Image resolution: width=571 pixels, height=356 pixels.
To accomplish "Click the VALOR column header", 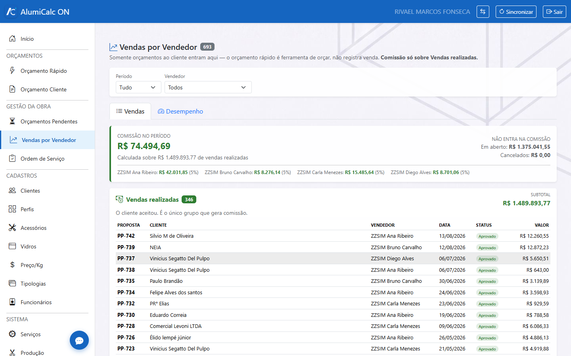I will 542,225.
